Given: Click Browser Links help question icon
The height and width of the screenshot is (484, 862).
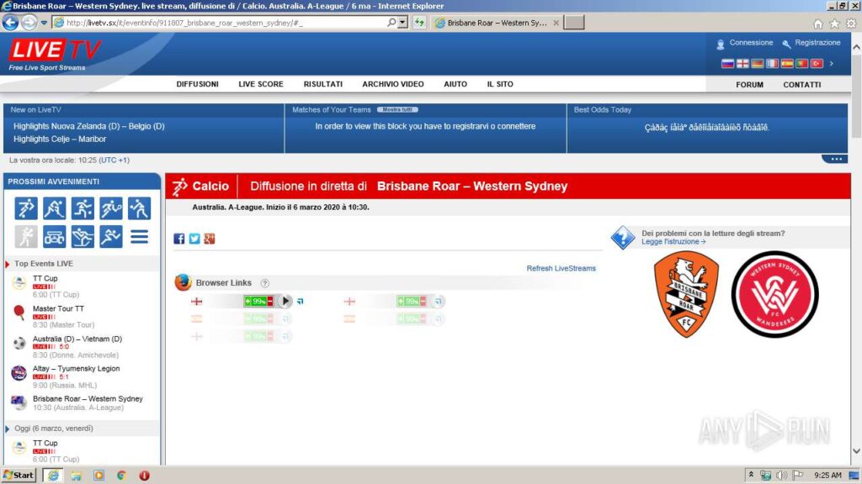Looking at the screenshot, I should 264,283.
